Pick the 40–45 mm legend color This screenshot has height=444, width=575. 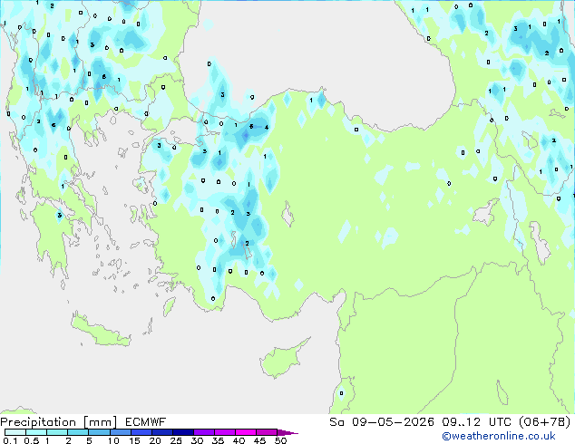coord(246,432)
